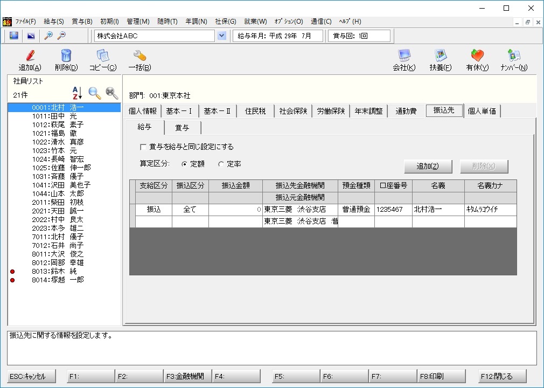This screenshot has width=544, height=388.
Task: Click the 振込区分 cell 全て
Action: click(x=190, y=210)
